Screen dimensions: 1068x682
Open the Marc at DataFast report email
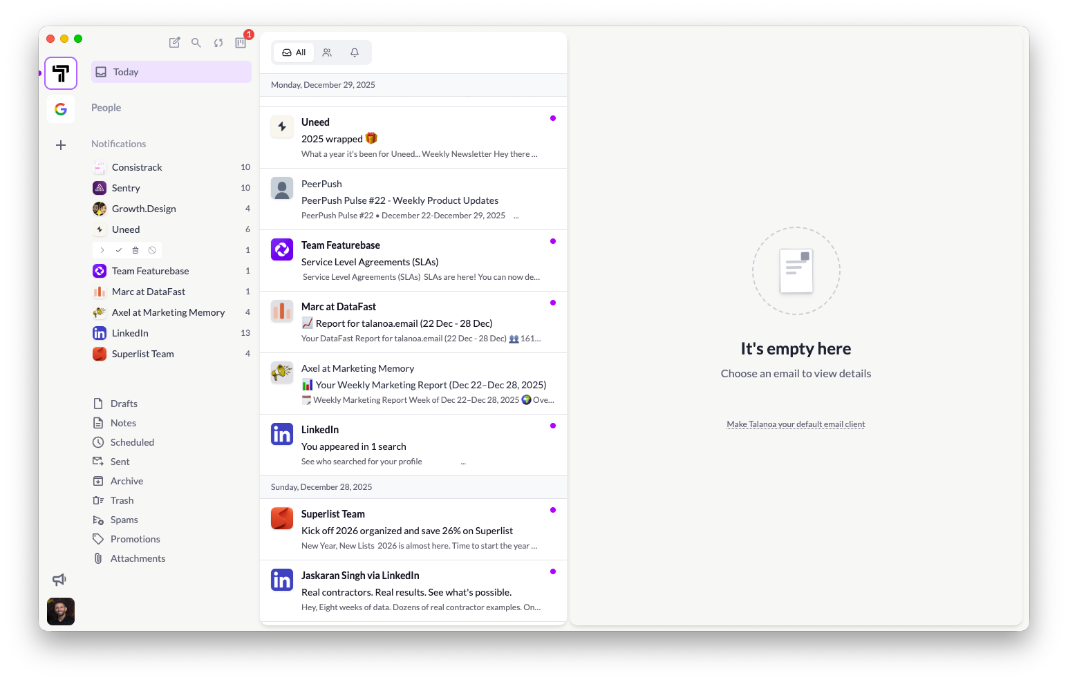tap(413, 322)
